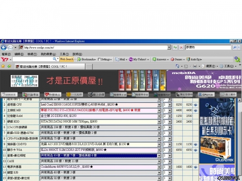The image size is (242, 181).
Task: Open the 工具(O) tools command menu
Action: 228,66
